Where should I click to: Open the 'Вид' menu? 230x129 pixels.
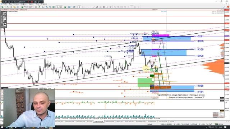(x=10, y=4)
